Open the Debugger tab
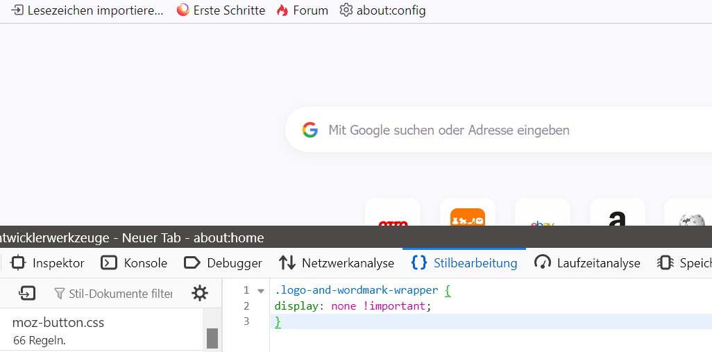The image size is (712, 352). pos(223,263)
